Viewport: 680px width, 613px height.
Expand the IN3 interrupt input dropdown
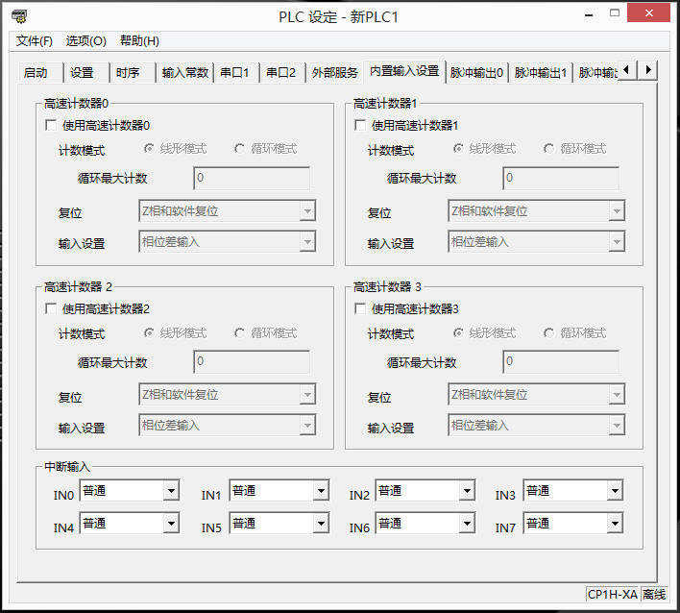pyautogui.click(x=615, y=491)
